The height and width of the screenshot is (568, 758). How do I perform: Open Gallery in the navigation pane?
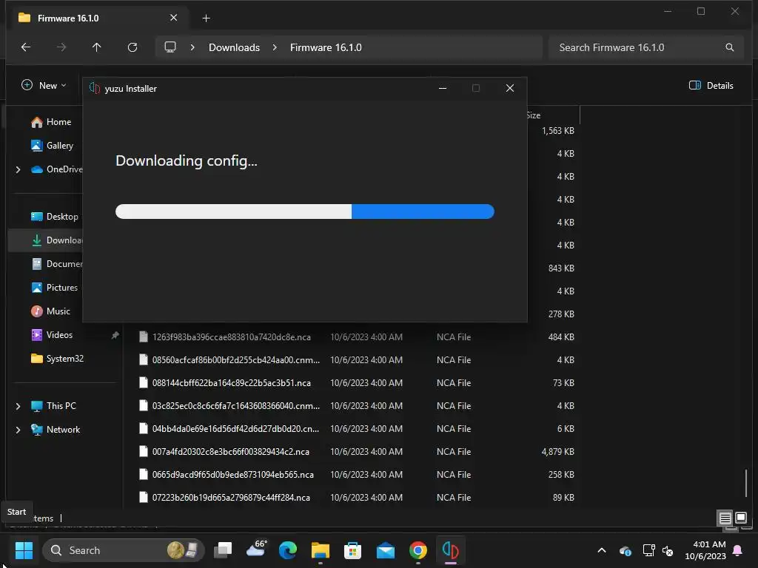53,146
